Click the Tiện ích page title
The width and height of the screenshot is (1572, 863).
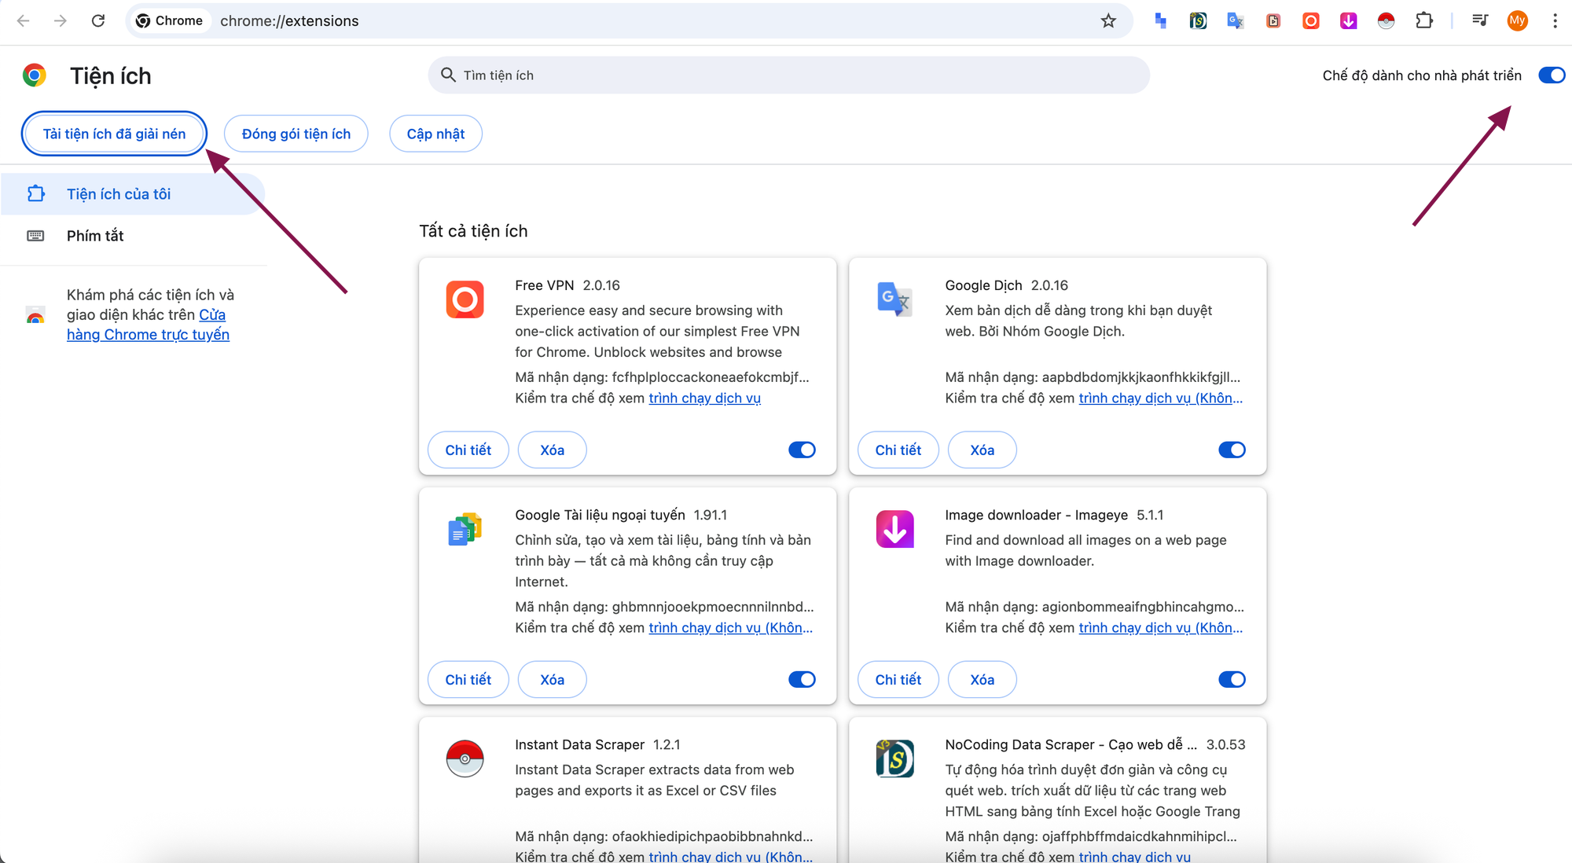coord(110,75)
